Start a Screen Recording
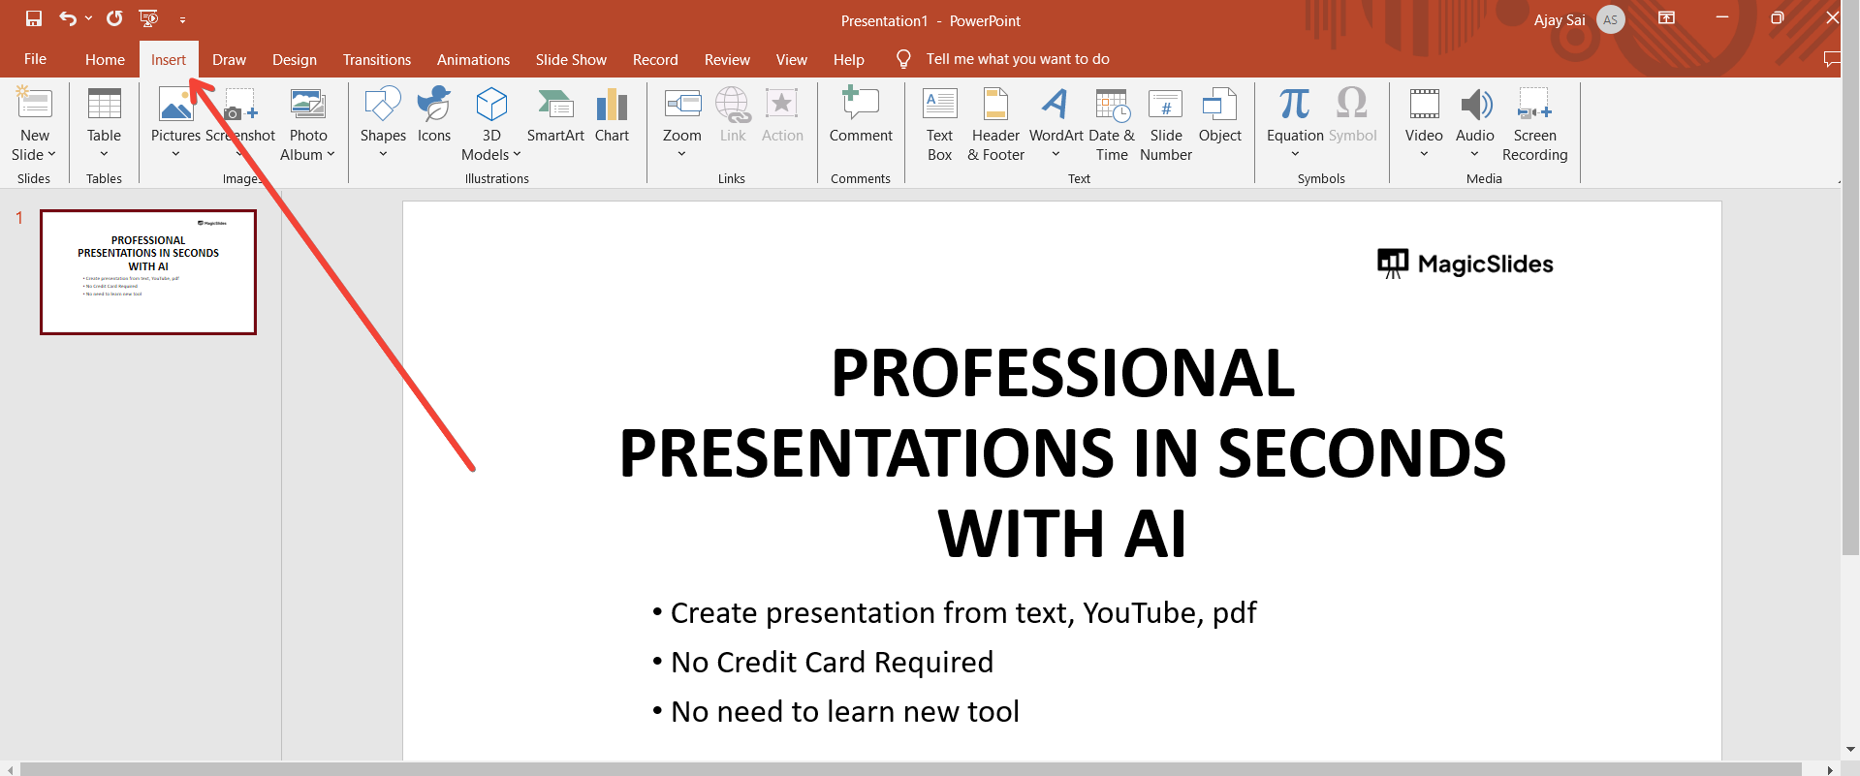Image resolution: width=1860 pixels, height=776 pixels. tap(1534, 123)
